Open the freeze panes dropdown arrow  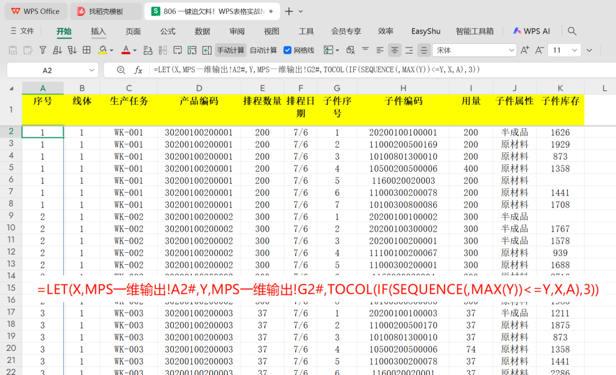pyautogui.click(x=337, y=51)
